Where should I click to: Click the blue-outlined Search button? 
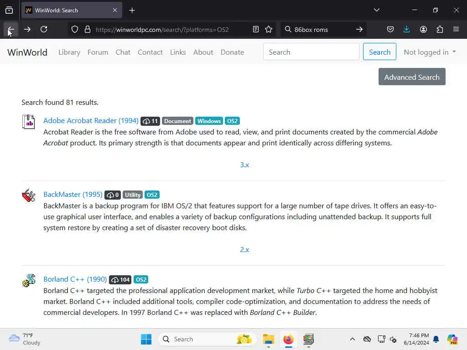pos(379,52)
